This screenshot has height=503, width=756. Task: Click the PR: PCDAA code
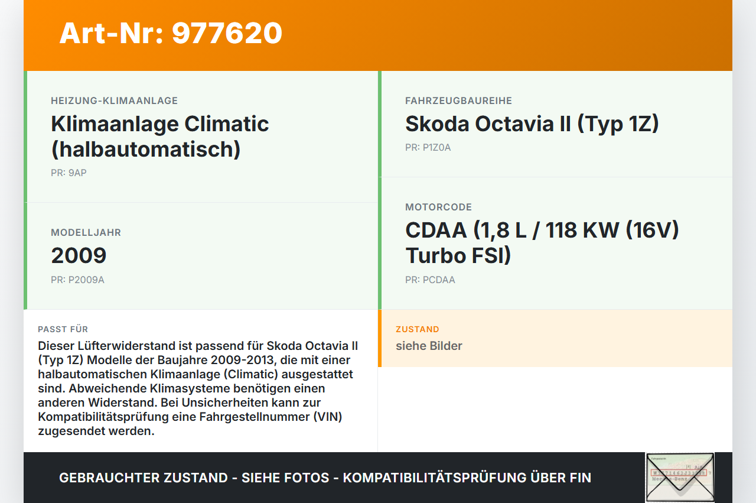pos(430,280)
